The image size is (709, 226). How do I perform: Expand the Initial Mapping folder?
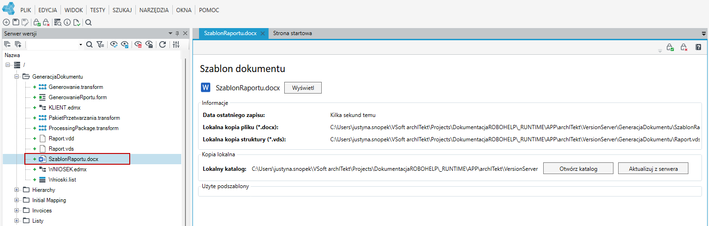pos(17,200)
